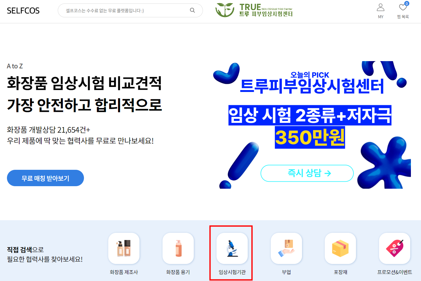Select the 화장품 제조사 category icon
Image resolution: width=421 pixels, height=281 pixels.
coord(124,248)
